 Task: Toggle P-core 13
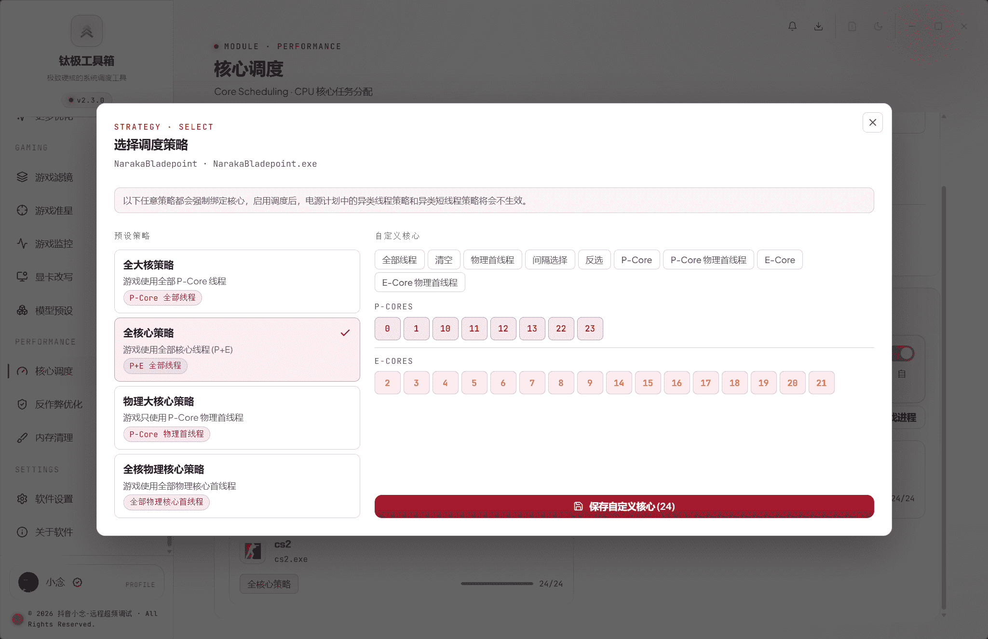tap(532, 329)
